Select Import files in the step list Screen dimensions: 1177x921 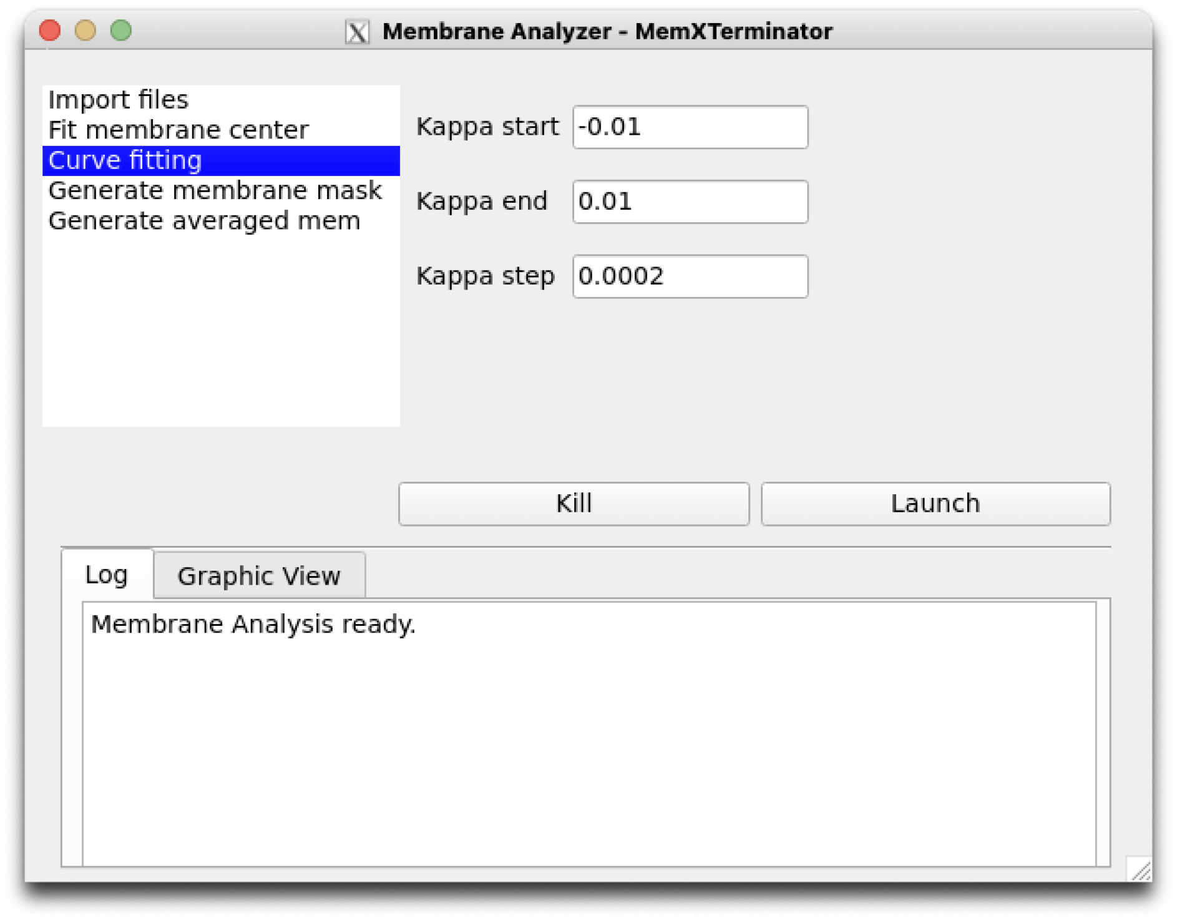(221, 100)
